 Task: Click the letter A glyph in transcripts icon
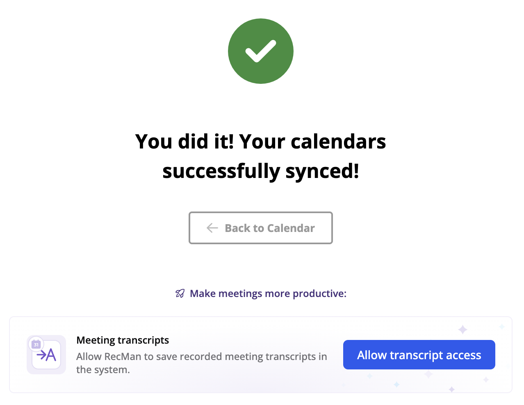coord(51,355)
